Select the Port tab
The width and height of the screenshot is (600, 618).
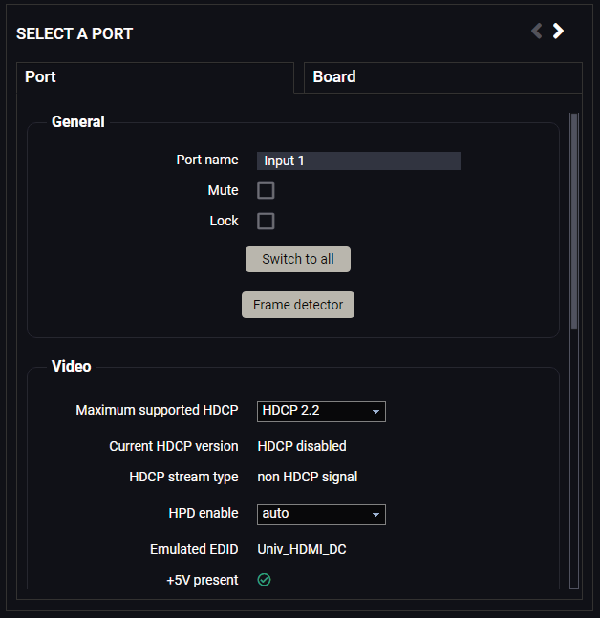click(156, 77)
